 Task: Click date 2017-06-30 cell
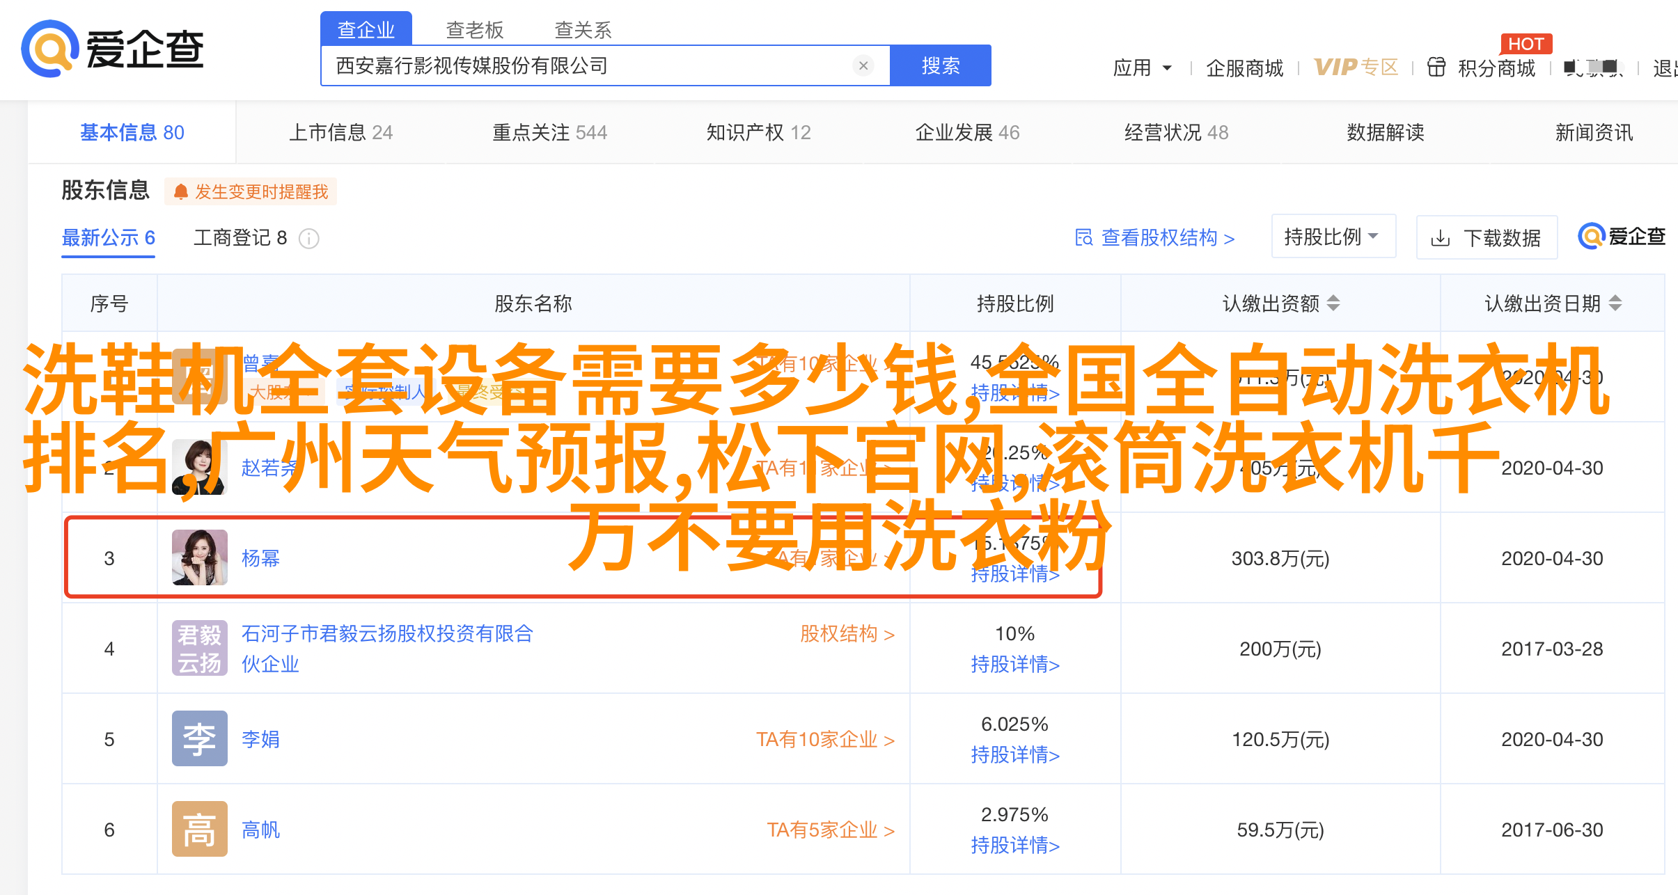tap(1552, 830)
